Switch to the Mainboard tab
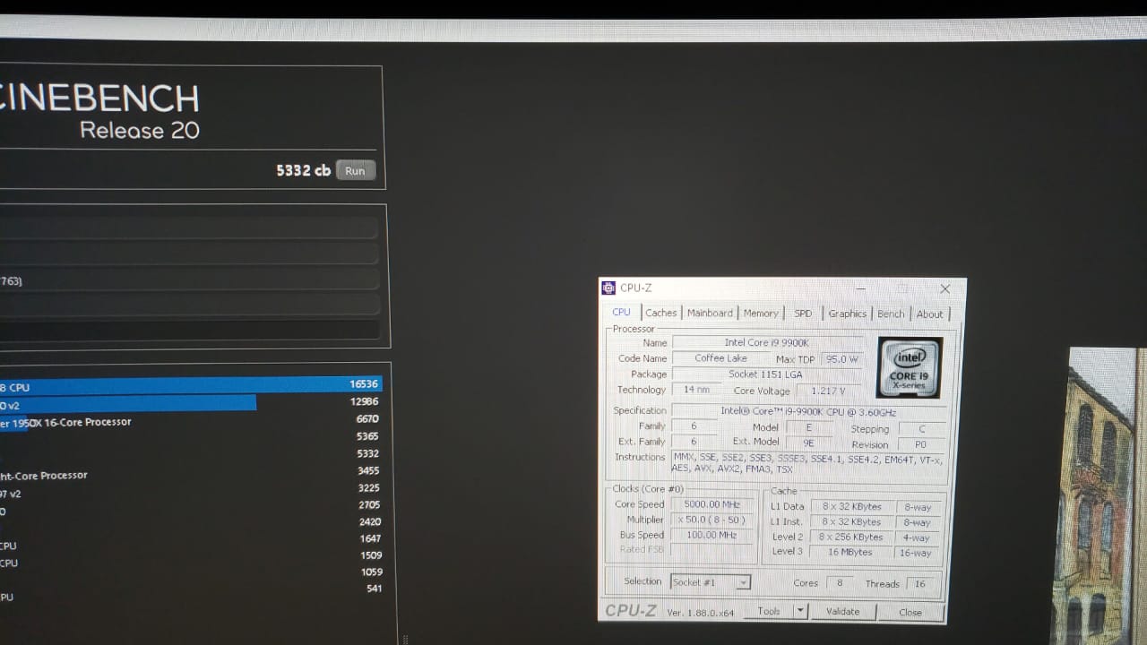This screenshot has height=645, width=1147. 710,314
